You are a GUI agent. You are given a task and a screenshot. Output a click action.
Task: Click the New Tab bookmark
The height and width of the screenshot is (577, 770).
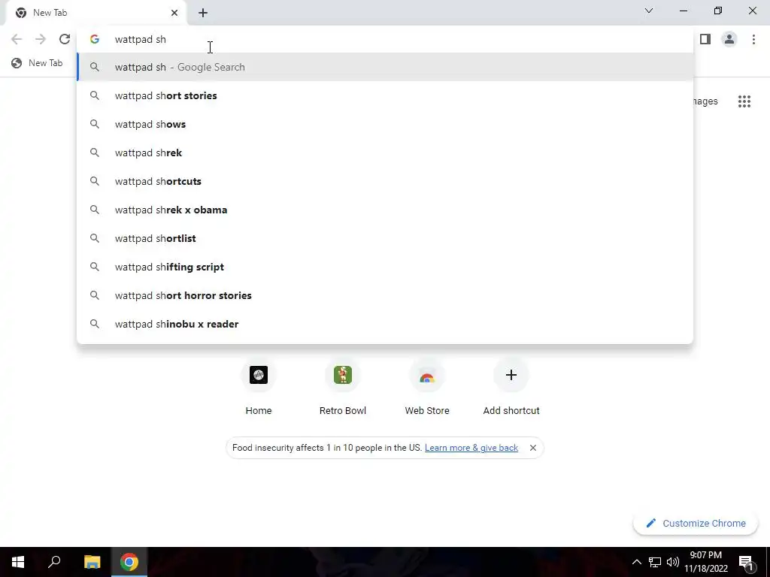point(38,63)
